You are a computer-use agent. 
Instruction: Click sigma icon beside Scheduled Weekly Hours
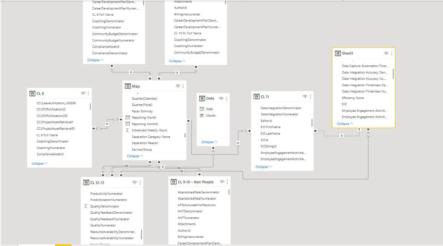click(x=128, y=130)
